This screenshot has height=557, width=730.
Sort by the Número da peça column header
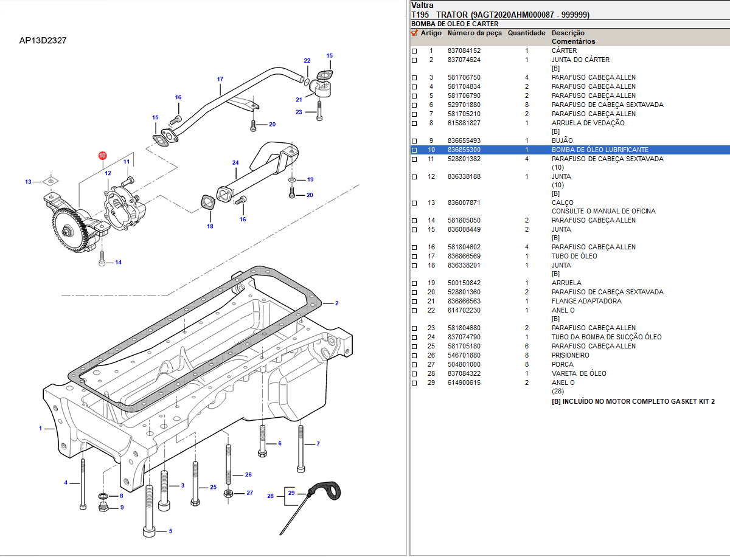[x=474, y=33]
